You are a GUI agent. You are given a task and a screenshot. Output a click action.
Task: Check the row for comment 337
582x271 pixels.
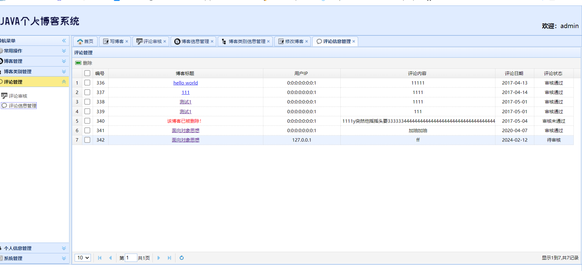(x=87, y=92)
